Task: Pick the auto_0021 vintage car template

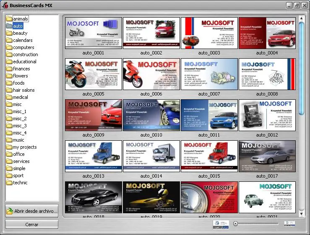Action: point(267,197)
